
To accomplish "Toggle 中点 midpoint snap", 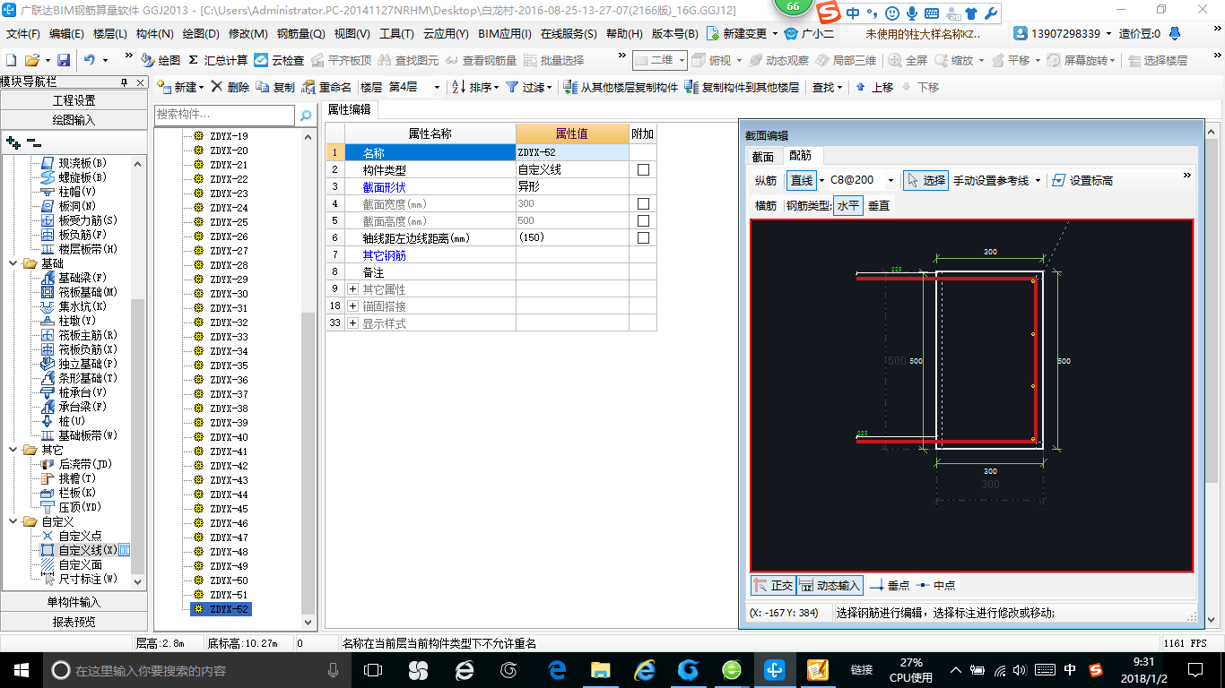I will pyautogui.click(x=935, y=585).
